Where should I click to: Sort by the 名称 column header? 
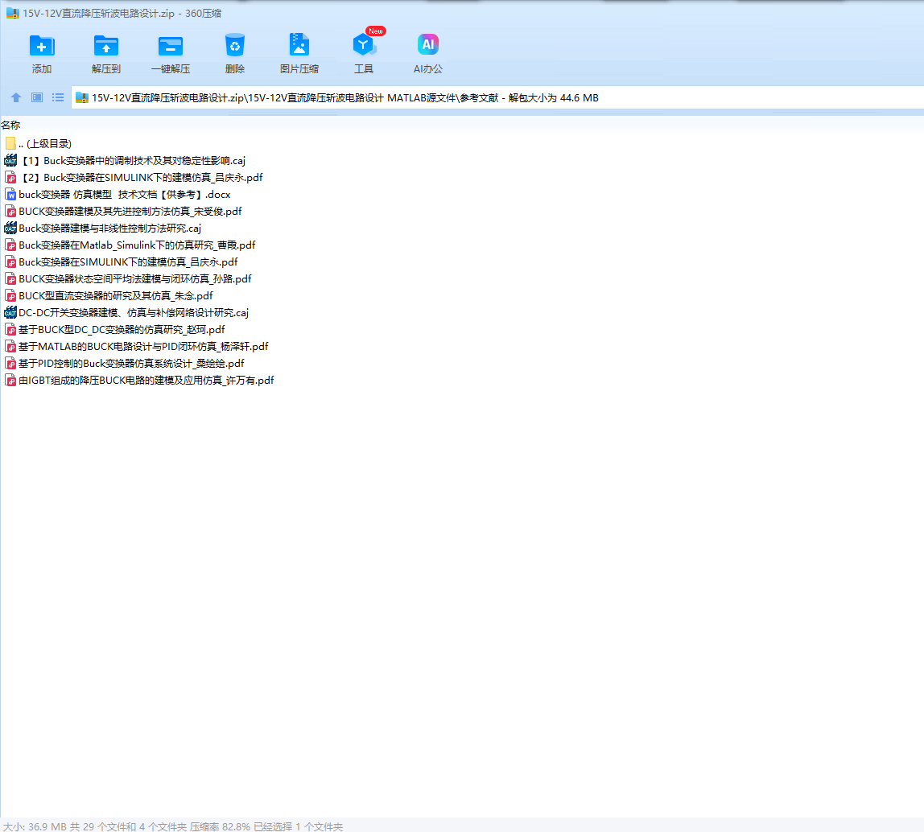tap(10, 125)
